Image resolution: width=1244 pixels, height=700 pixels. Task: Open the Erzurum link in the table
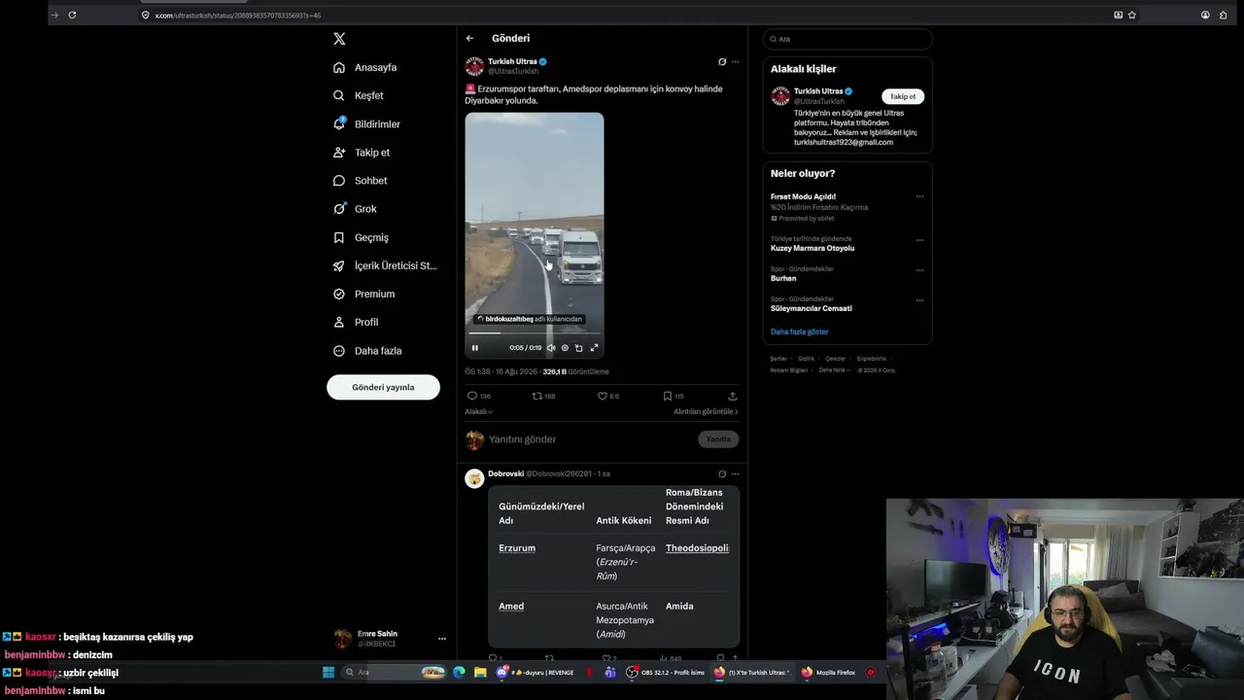pos(517,548)
